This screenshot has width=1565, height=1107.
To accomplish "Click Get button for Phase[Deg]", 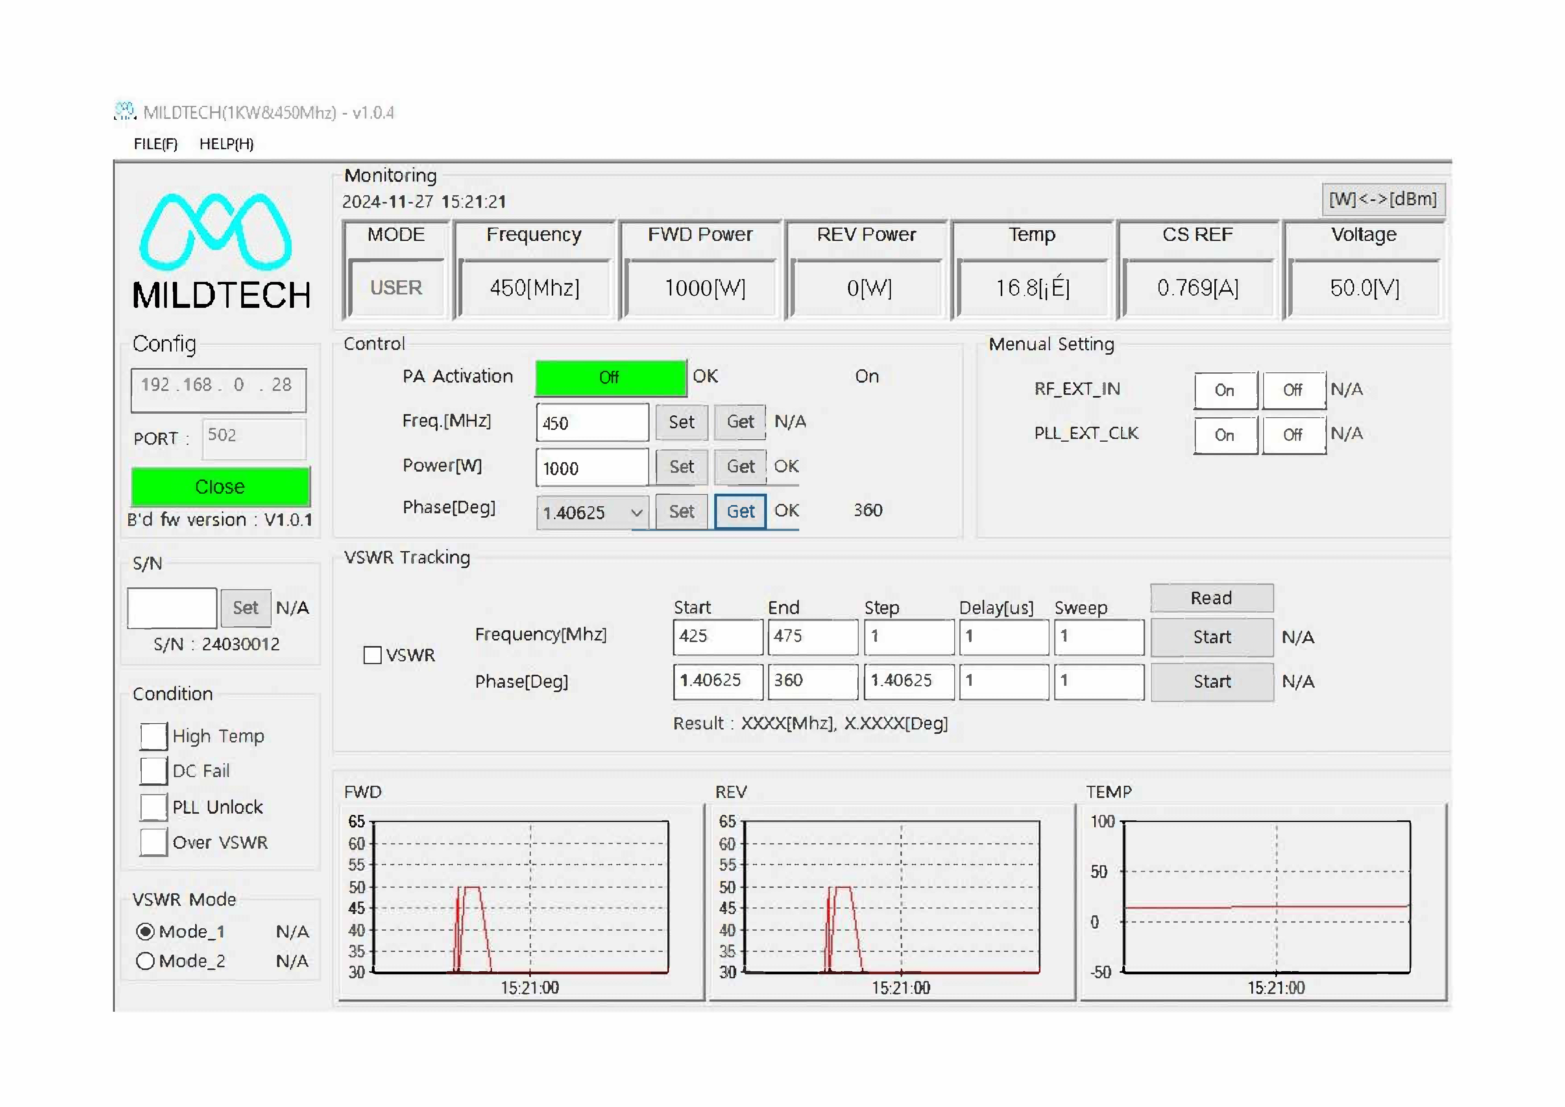I will [740, 511].
